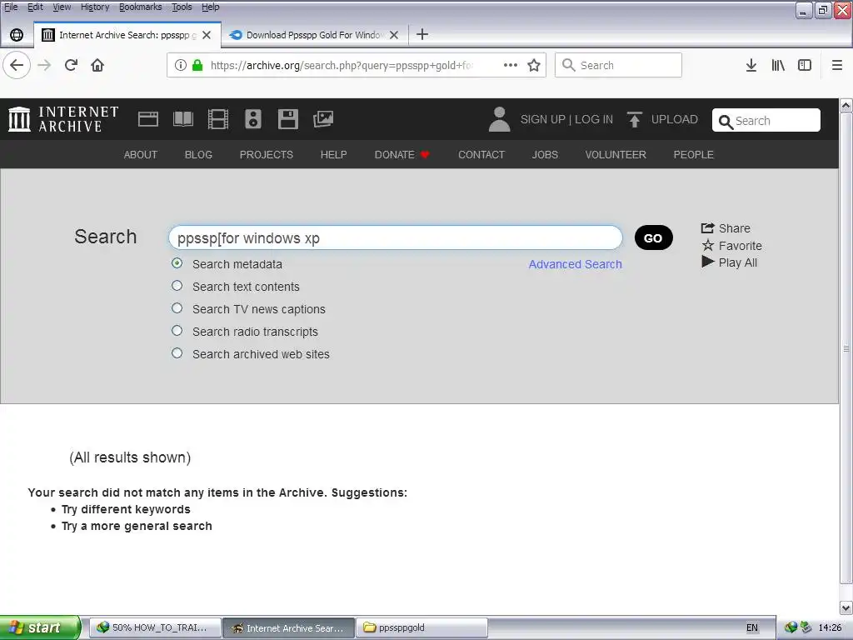Open a new browser tab
This screenshot has width=853, height=640.
422,35
